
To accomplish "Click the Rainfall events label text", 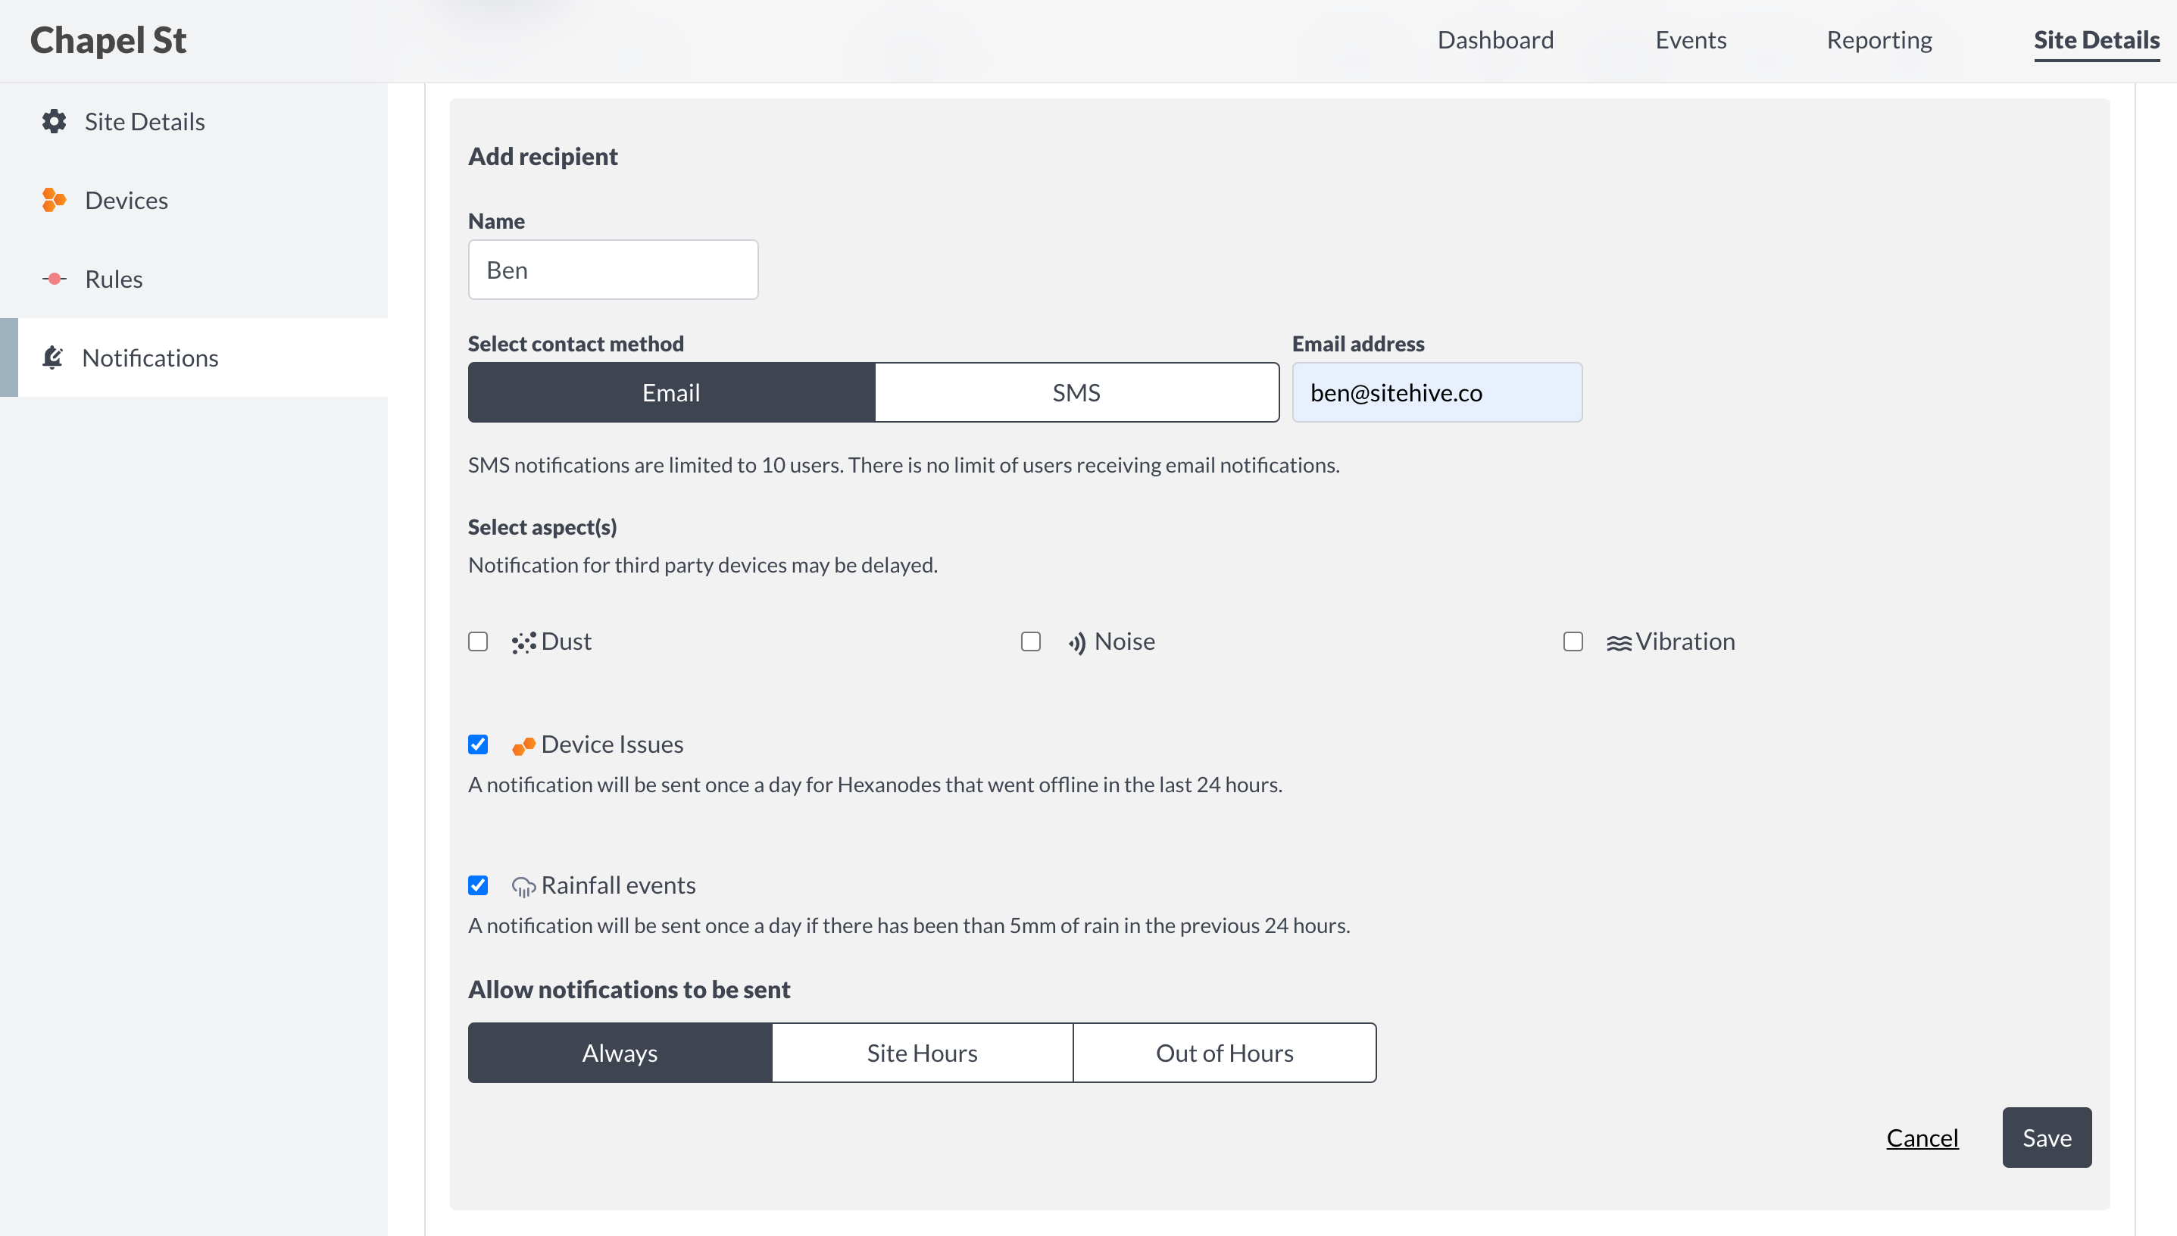I will (618, 885).
